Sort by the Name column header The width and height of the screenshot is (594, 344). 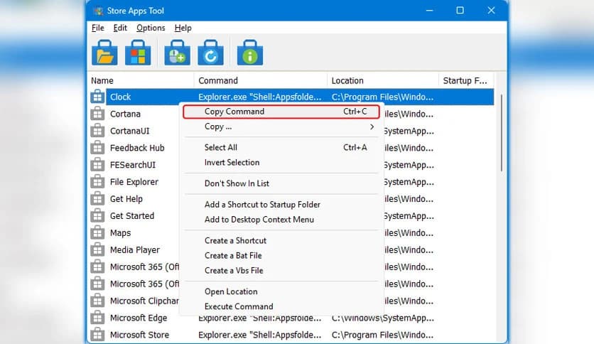click(141, 81)
